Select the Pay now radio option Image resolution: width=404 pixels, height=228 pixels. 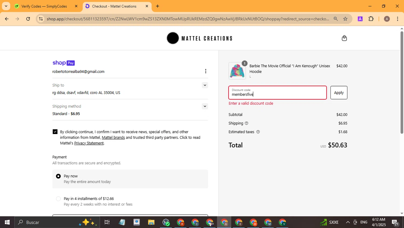pos(58,176)
